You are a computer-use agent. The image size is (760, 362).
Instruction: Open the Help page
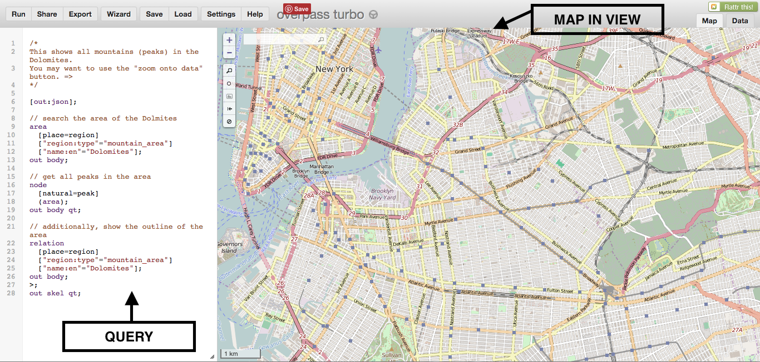(x=255, y=14)
